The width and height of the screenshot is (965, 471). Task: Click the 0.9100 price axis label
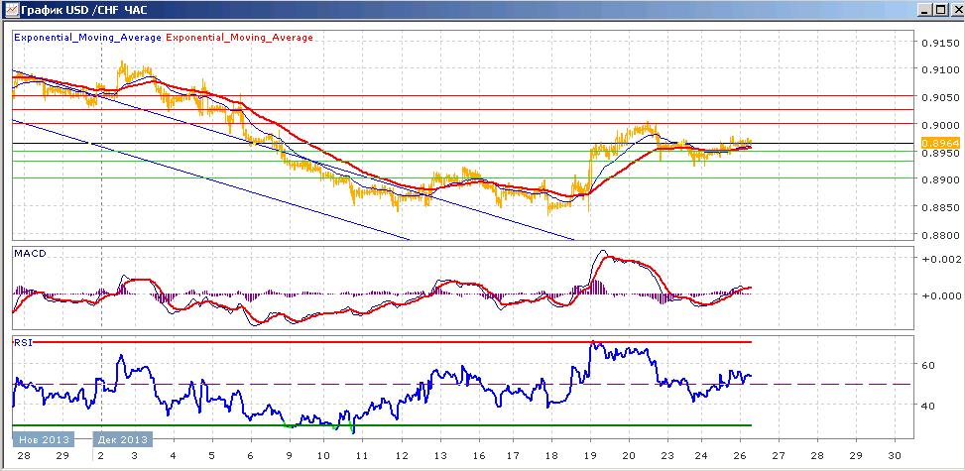tap(941, 70)
